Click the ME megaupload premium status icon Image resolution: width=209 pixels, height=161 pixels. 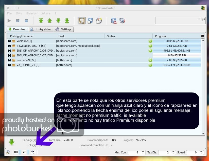point(24,152)
